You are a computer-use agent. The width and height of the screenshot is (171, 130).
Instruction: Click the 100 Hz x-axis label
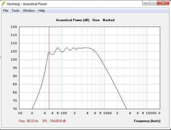click(64, 113)
